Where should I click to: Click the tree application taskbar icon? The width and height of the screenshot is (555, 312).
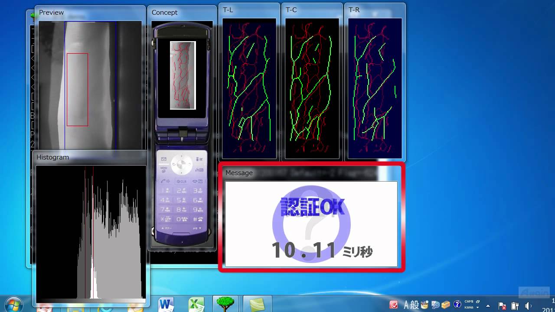coord(225,305)
